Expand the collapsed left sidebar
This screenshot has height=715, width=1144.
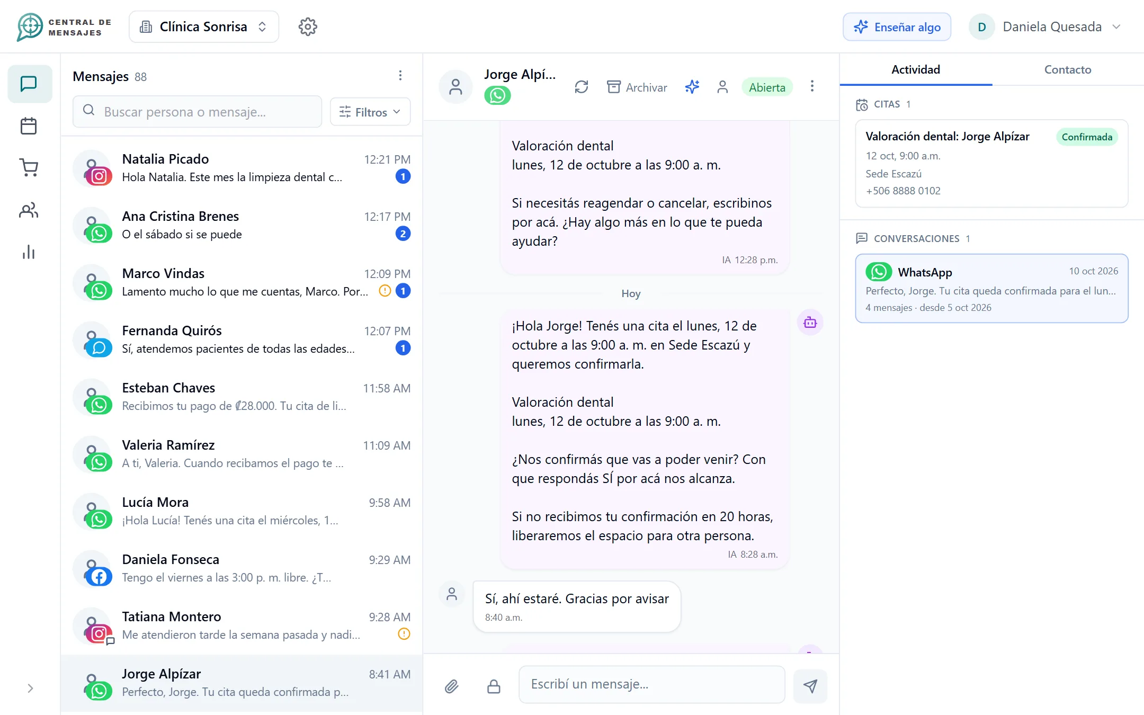pyautogui.click(x=30, y=688)
